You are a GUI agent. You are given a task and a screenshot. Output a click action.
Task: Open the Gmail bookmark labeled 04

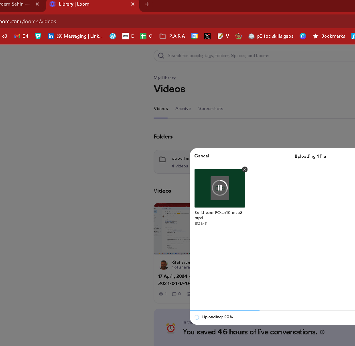(x=21, y=36)
